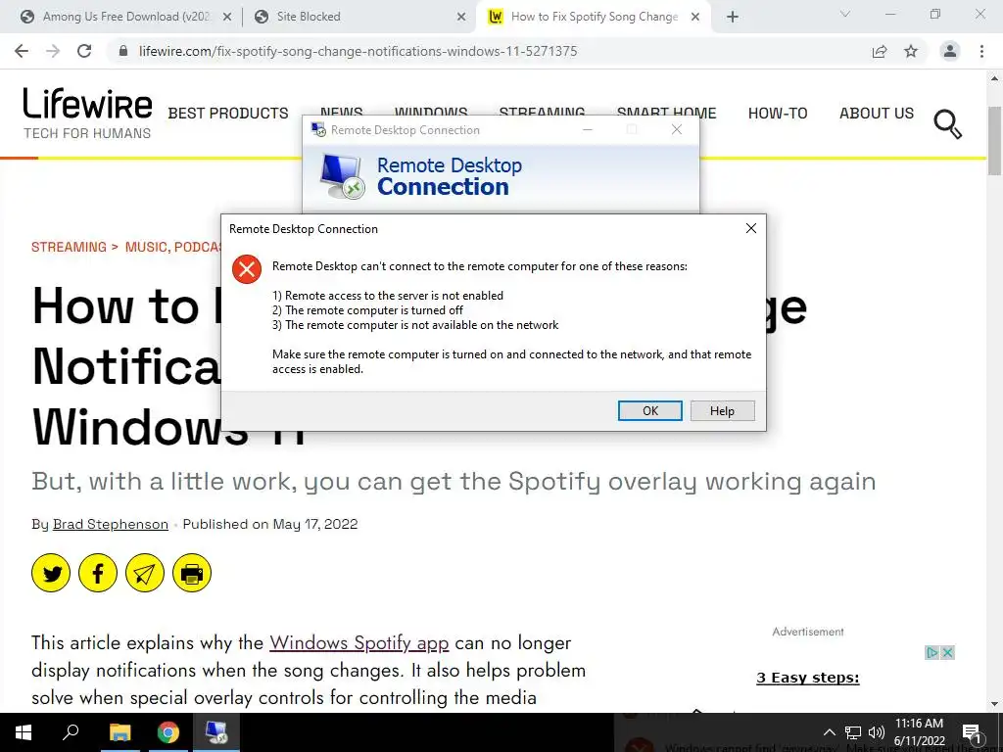Viewport: 1003px width, 752px height.
Task: Open the taskbar clock showing 11:16 AM
Action: point(919,732)
